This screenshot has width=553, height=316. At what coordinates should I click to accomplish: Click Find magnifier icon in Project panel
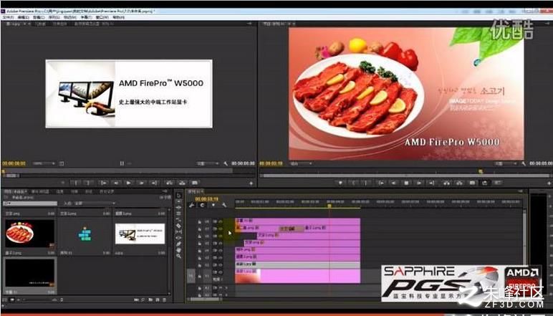pos(143,300)
